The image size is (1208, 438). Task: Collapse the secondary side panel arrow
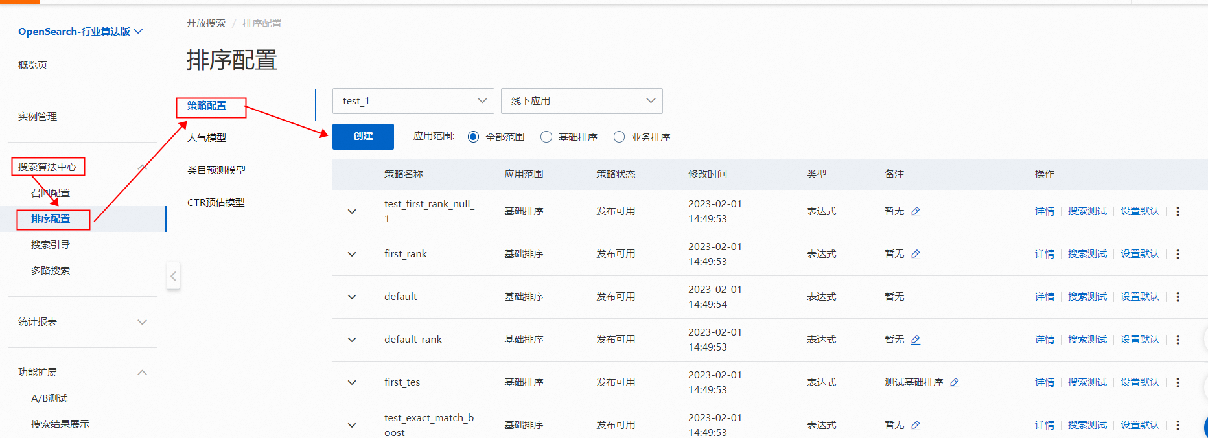pos(173,276)
